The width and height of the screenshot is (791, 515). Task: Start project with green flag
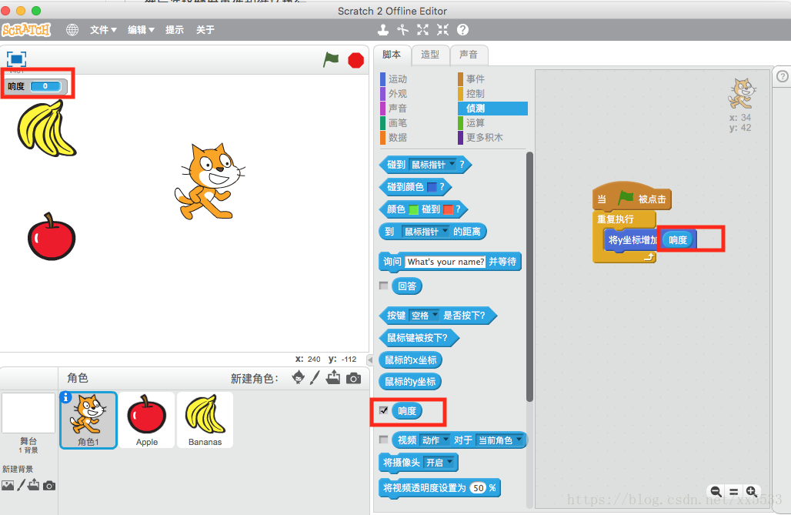click(331, 59)
